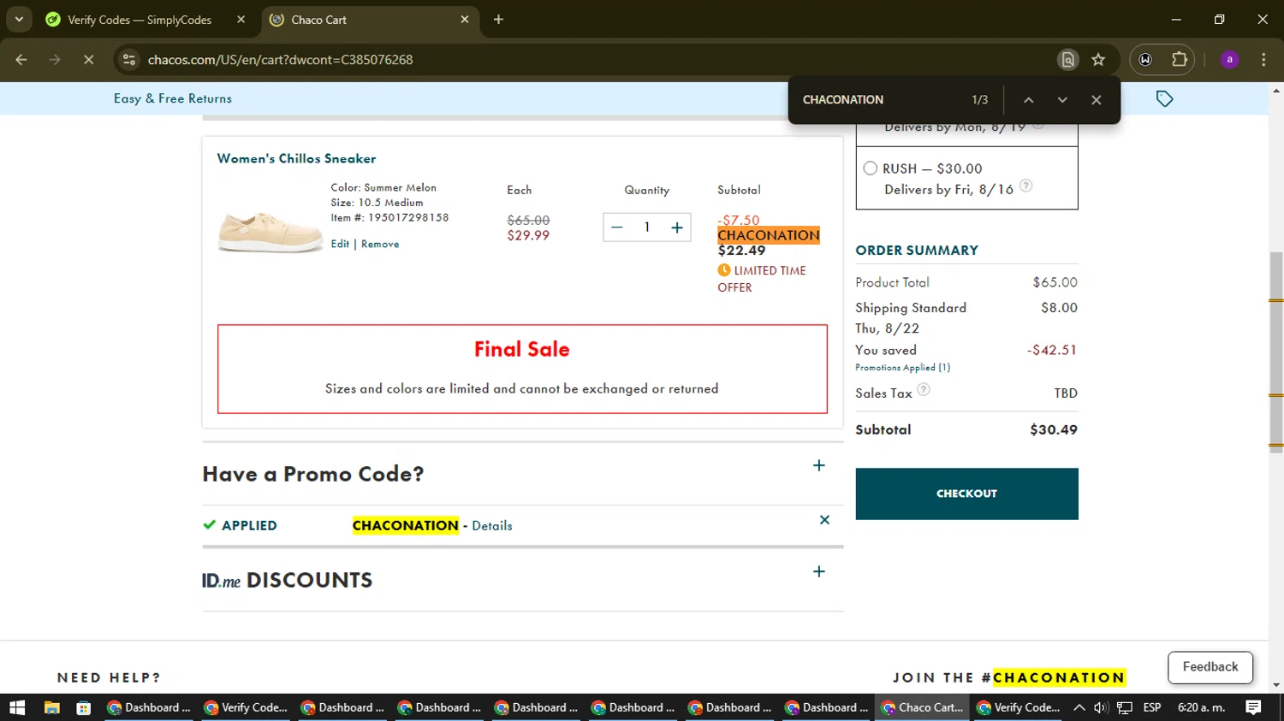Image resolution: width=1284 pixels, height=721 pixels.
Task: Increase the item quantity
Action: point(677,228)
